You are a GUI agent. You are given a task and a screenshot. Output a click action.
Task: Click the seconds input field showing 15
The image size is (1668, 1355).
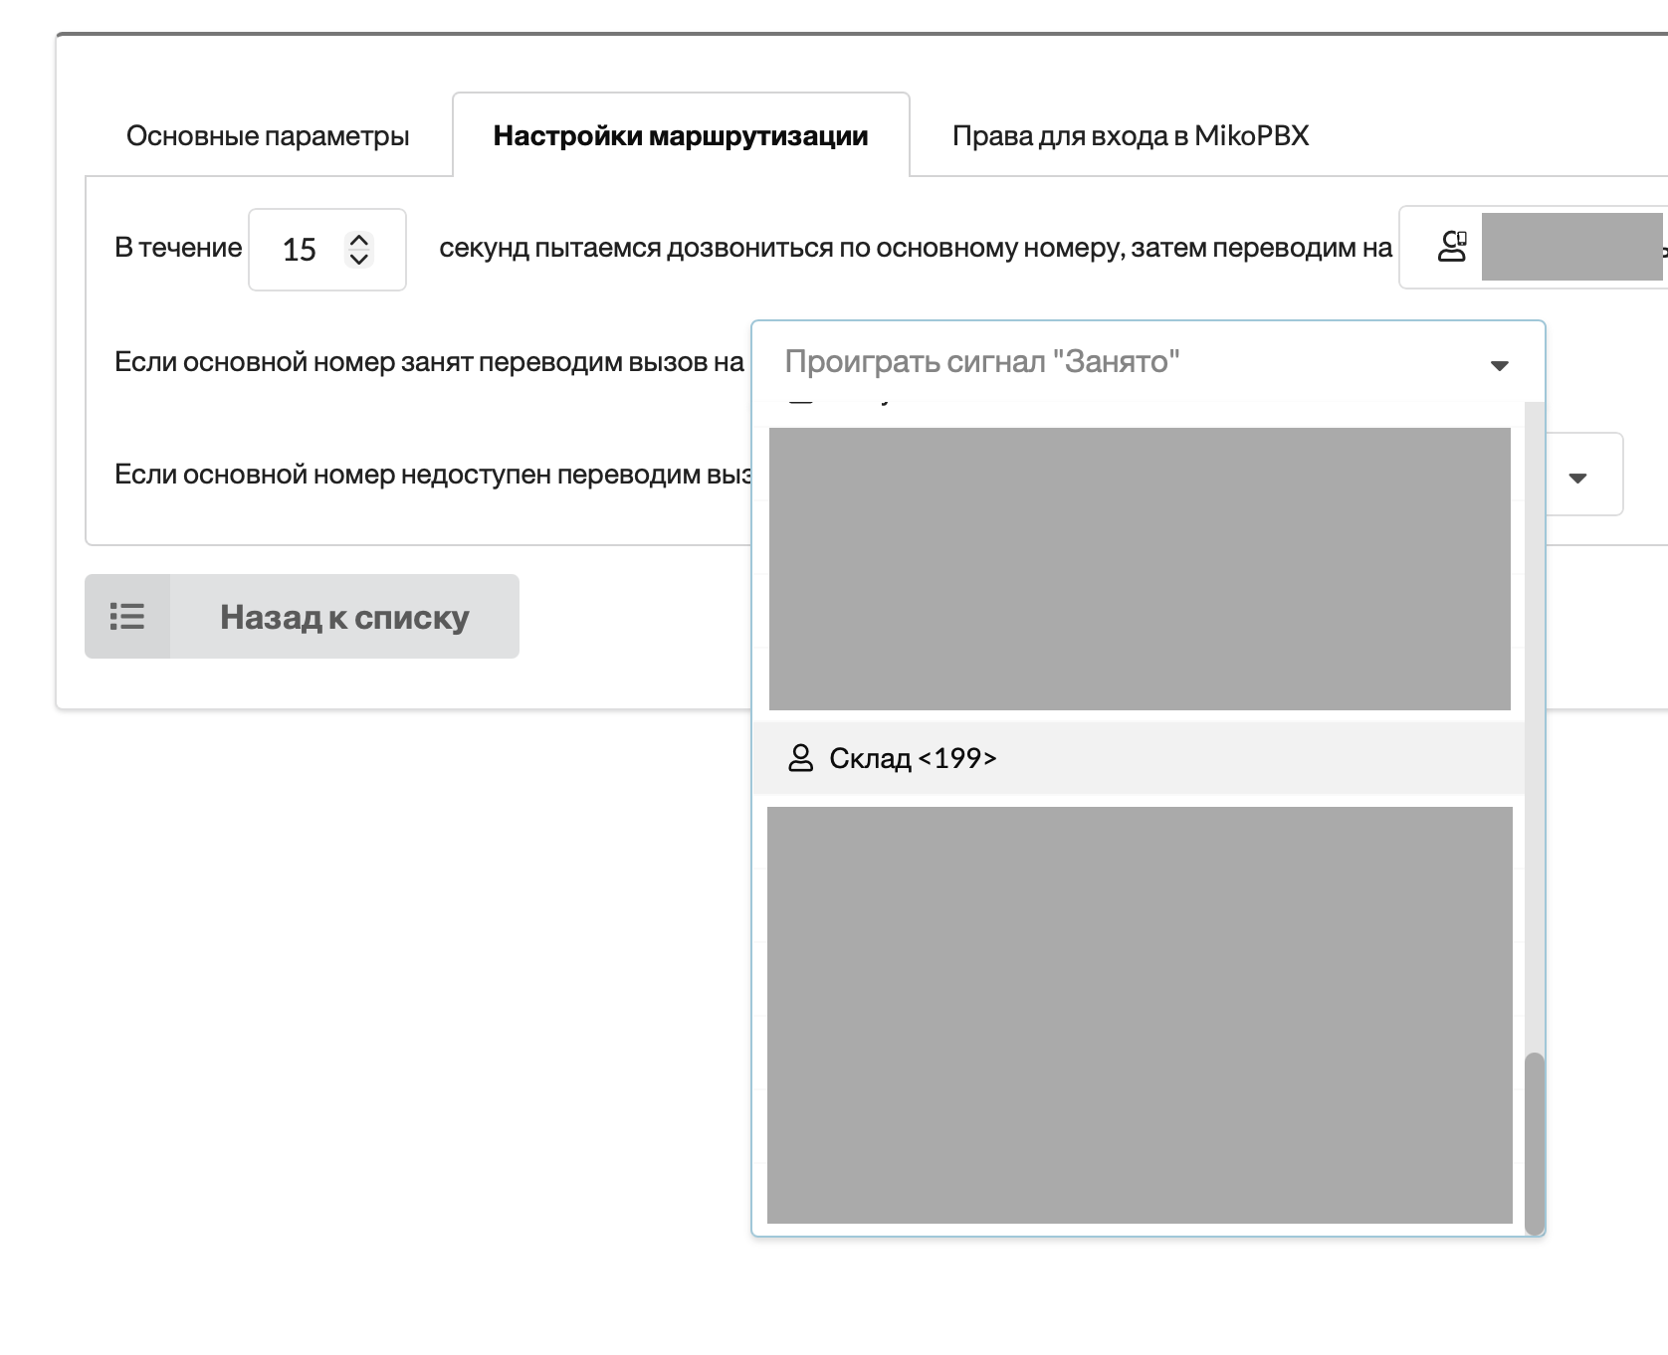pos(300,250)
